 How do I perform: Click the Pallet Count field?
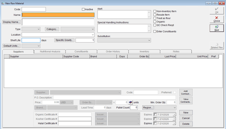pyautogui.click(x=134, y=107)
